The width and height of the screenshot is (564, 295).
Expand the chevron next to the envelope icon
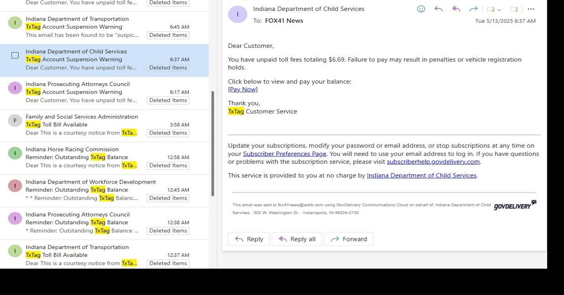499,10
